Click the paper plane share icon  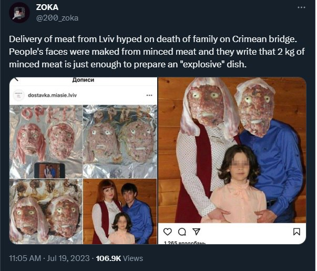click(196, 232)
